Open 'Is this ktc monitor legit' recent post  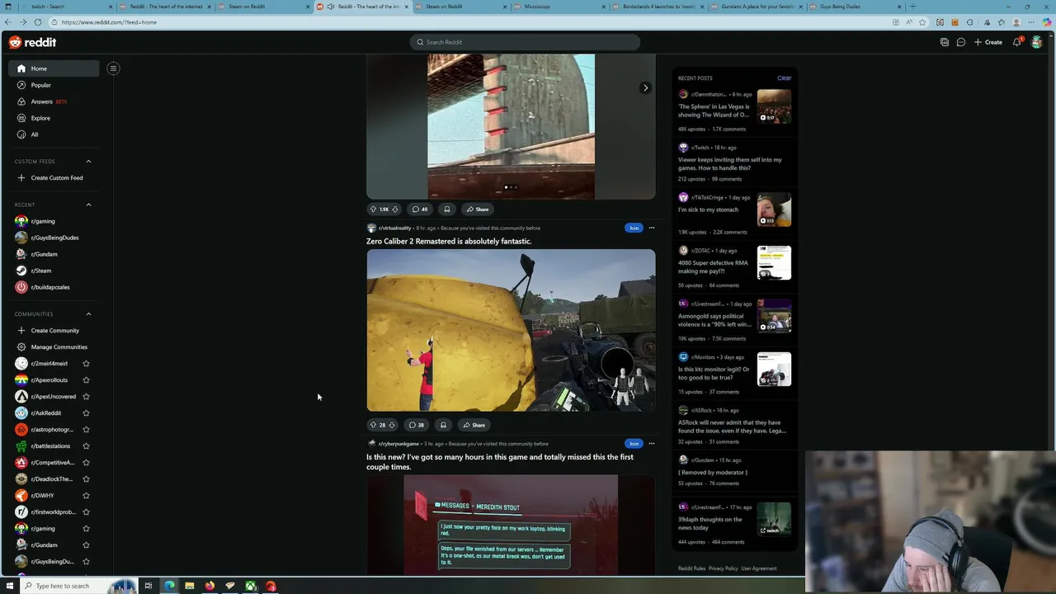tap(714, 373)
